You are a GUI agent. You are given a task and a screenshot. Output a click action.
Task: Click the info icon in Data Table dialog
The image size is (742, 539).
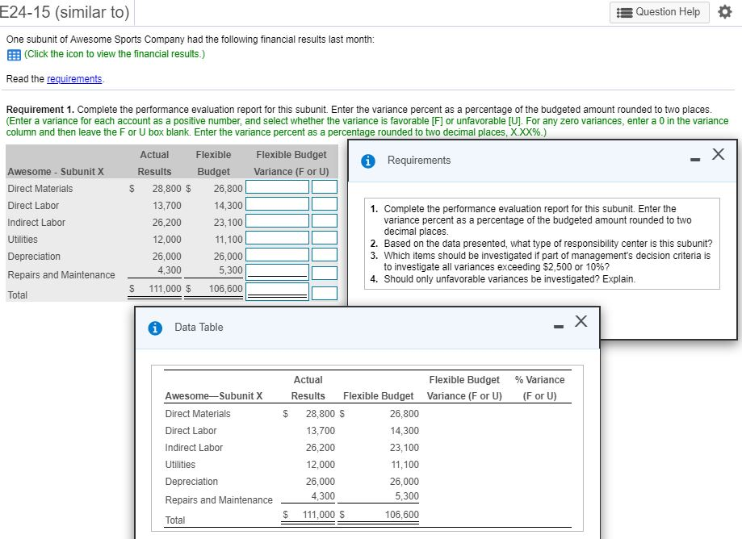(155, 328)
